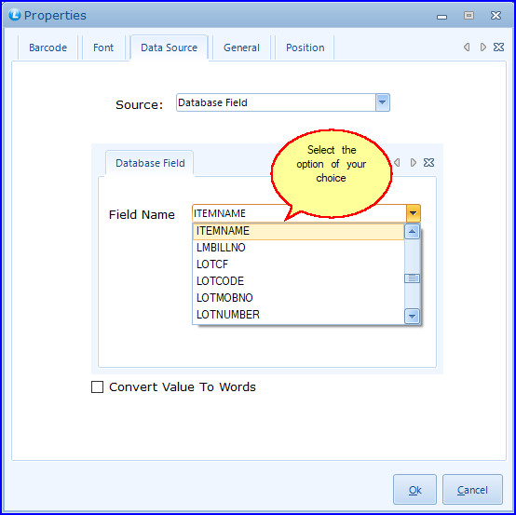Image resolution: width=516 pixels, height=515 pixels.
Task: Click the Cancel button
Action: (472, 490)
